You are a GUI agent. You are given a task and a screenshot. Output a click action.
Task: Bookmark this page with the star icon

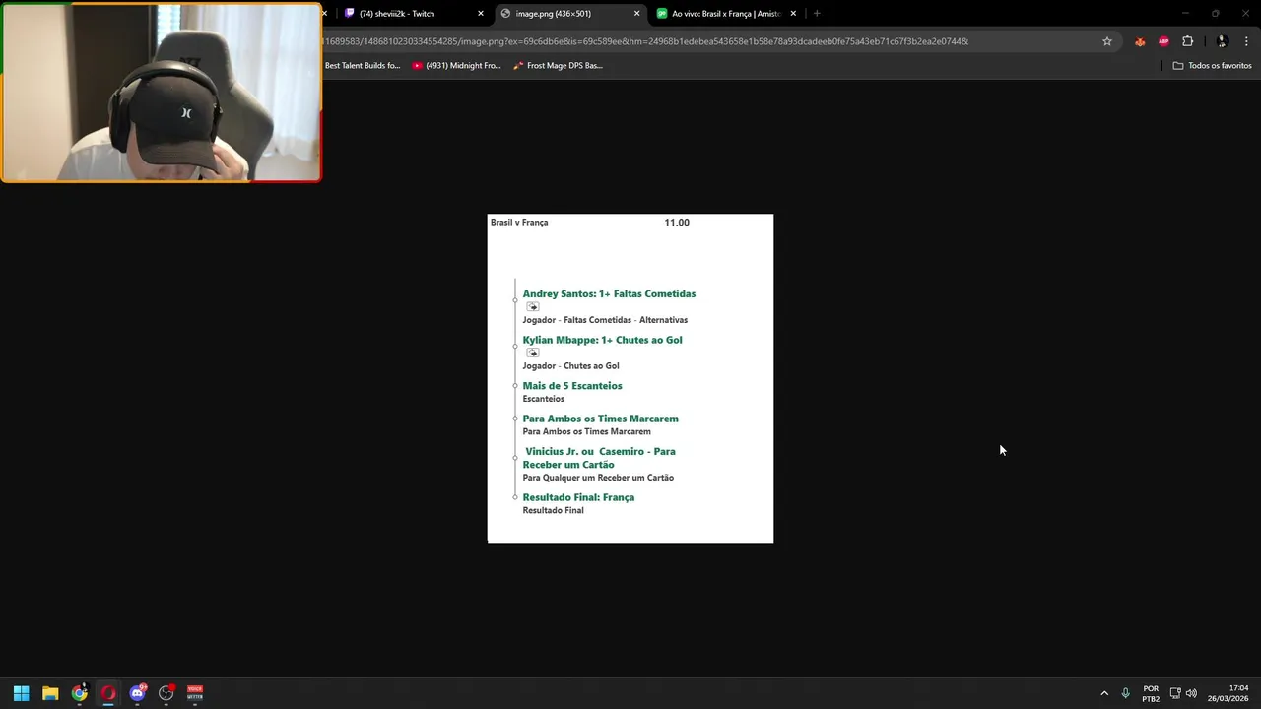coord(1107,41)
